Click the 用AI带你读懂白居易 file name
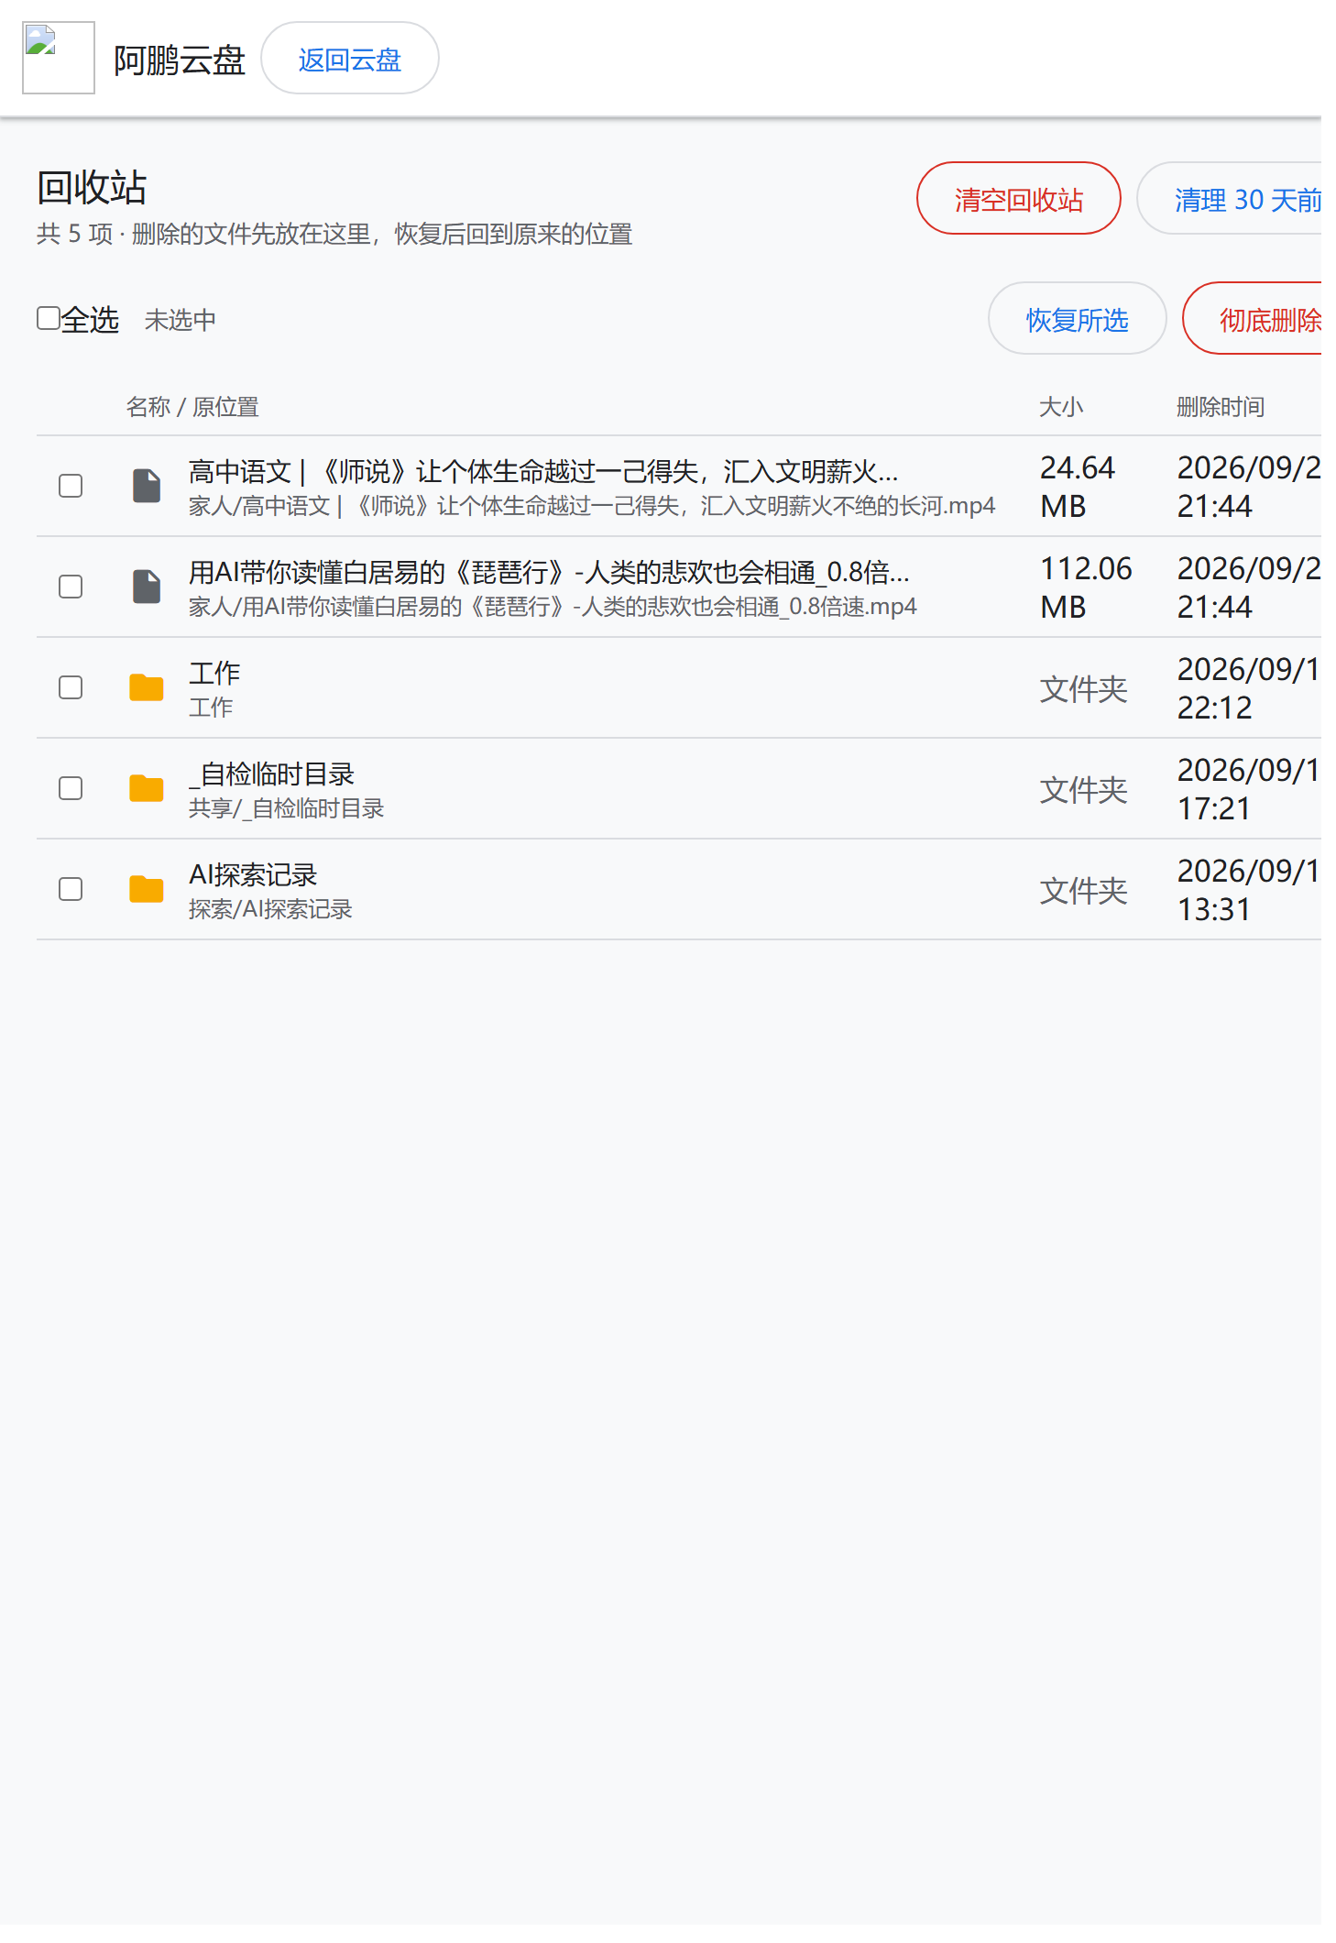The height and width of the screenshot is (1943, 1336). tap(549, 572)
